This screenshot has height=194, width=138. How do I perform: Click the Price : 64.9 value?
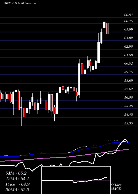pos(17,184)
